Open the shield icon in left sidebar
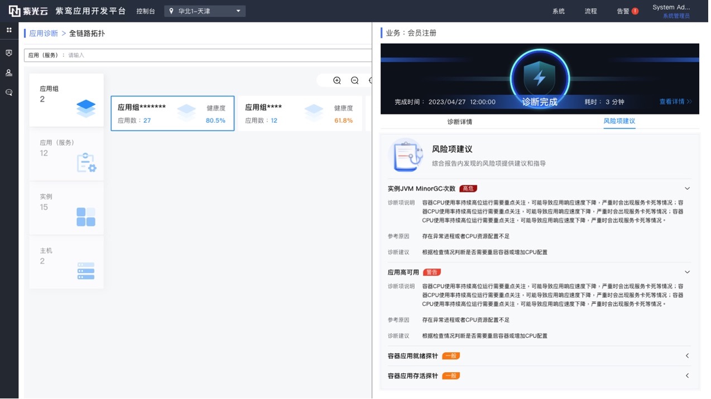The width and height of the screenshot is (711, 399). (x=9, y=53)
